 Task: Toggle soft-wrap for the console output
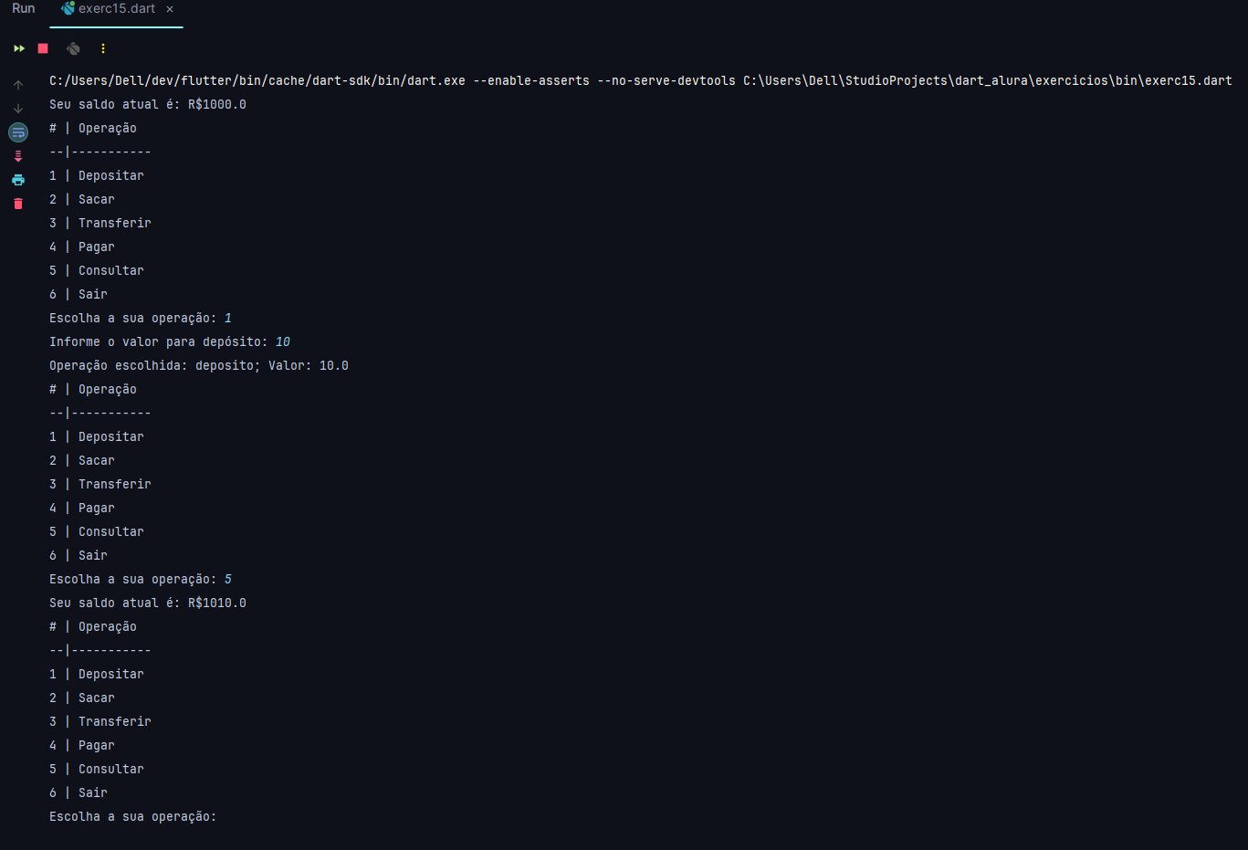[18, 132]
